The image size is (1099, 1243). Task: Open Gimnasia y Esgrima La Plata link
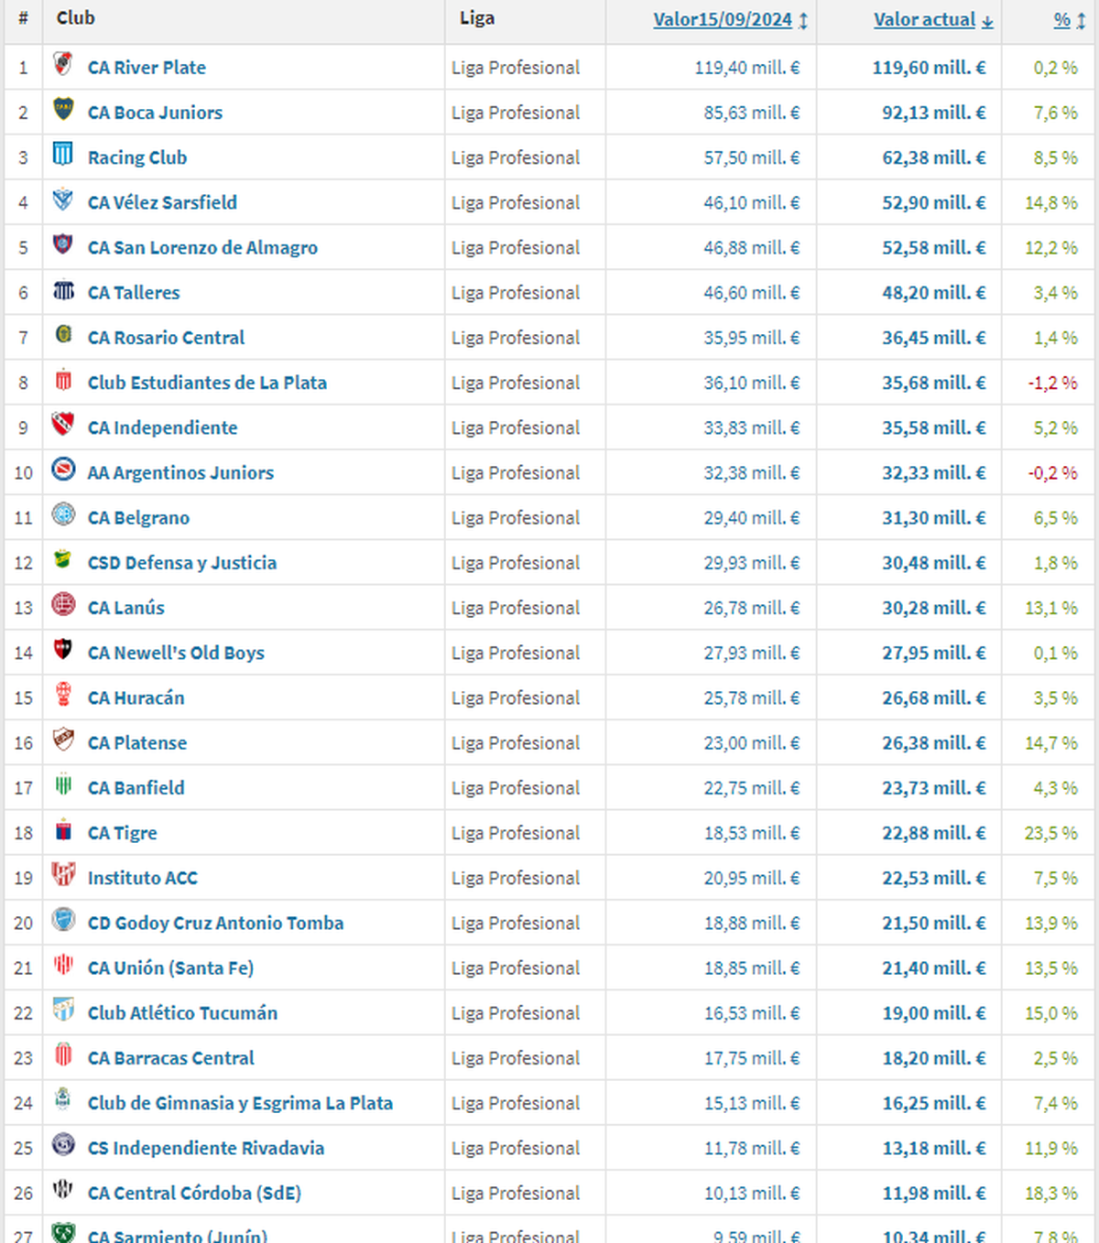240,1103
